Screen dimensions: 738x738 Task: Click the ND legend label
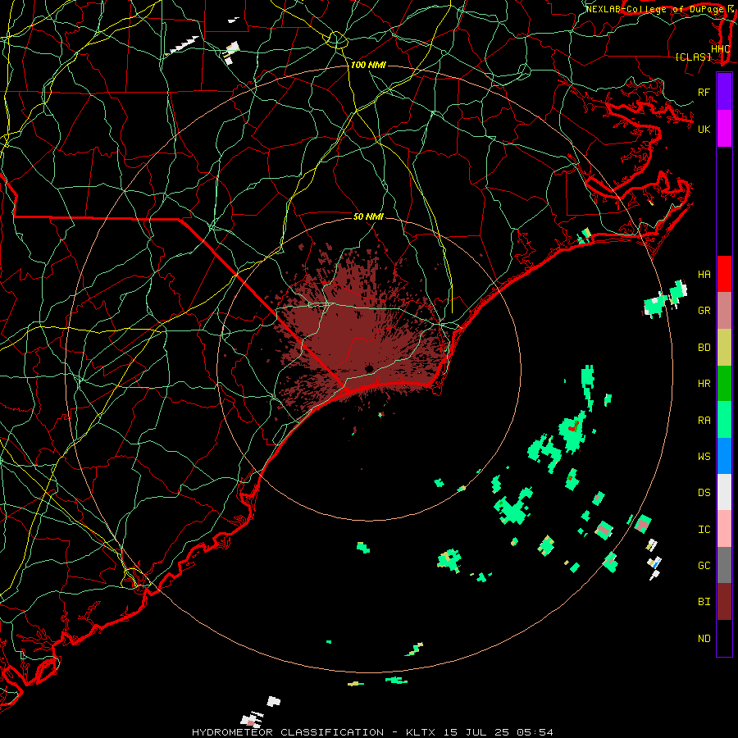click(704, 639)
